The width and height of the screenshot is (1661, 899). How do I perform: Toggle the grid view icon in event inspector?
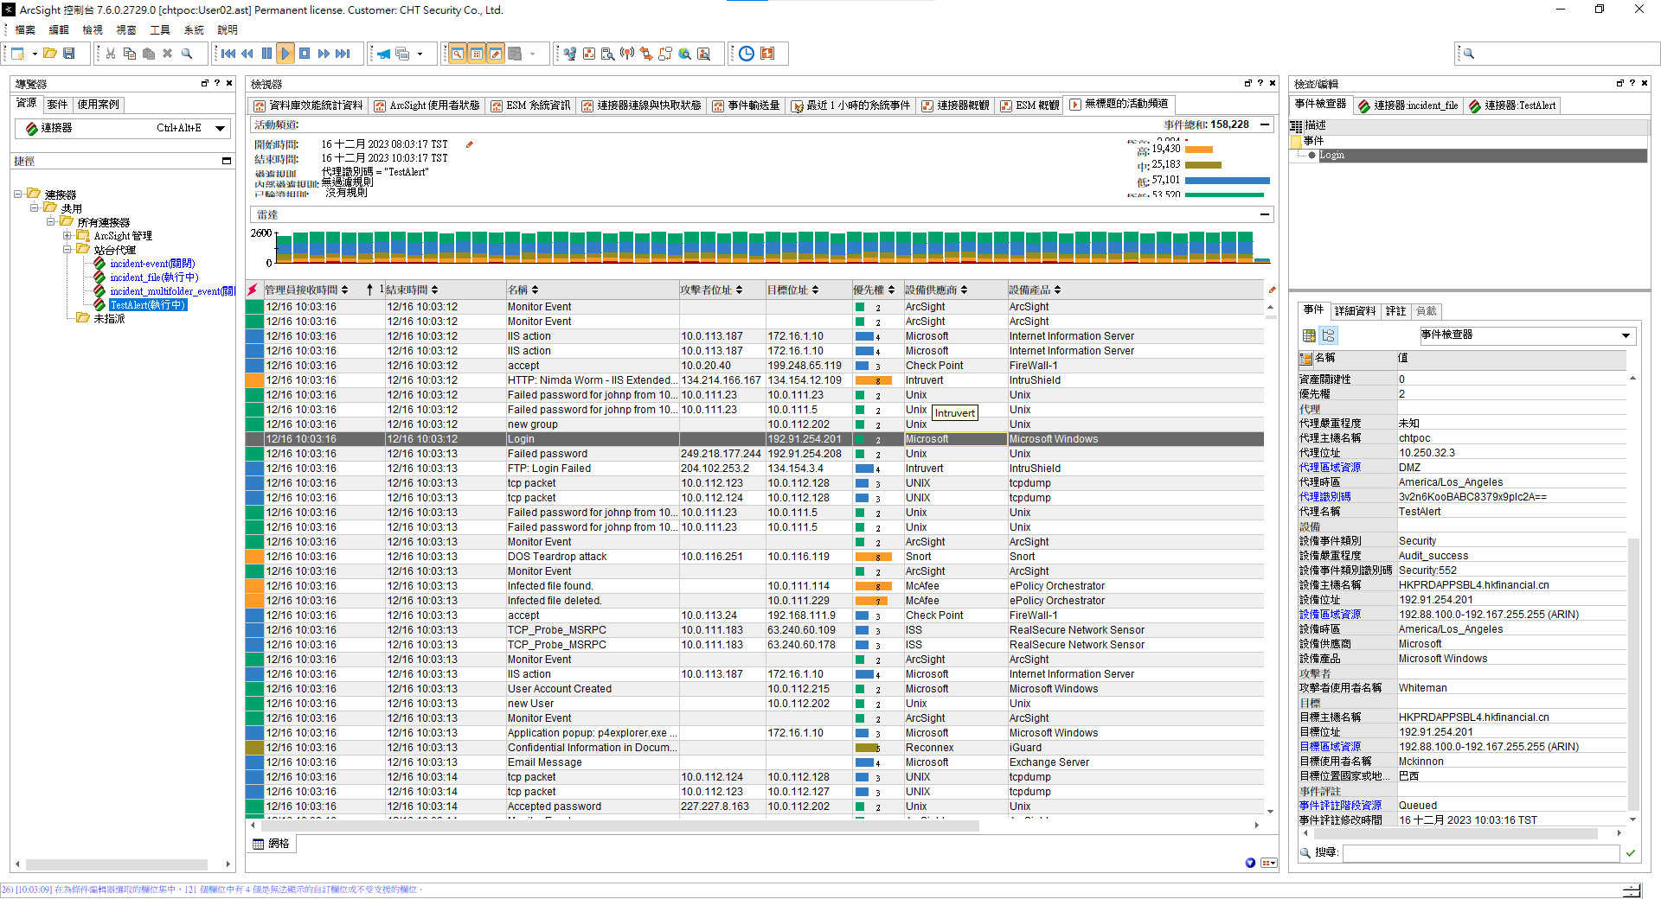[x=1309, y=335]
